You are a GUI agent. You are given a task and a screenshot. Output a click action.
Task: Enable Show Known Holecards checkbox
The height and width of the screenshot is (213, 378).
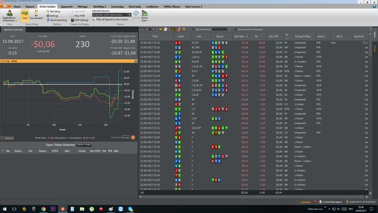point(235,29)
